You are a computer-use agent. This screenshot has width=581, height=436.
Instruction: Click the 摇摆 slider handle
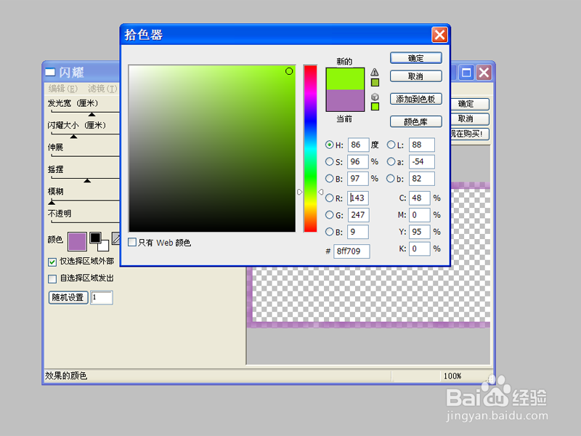(87, 180)
